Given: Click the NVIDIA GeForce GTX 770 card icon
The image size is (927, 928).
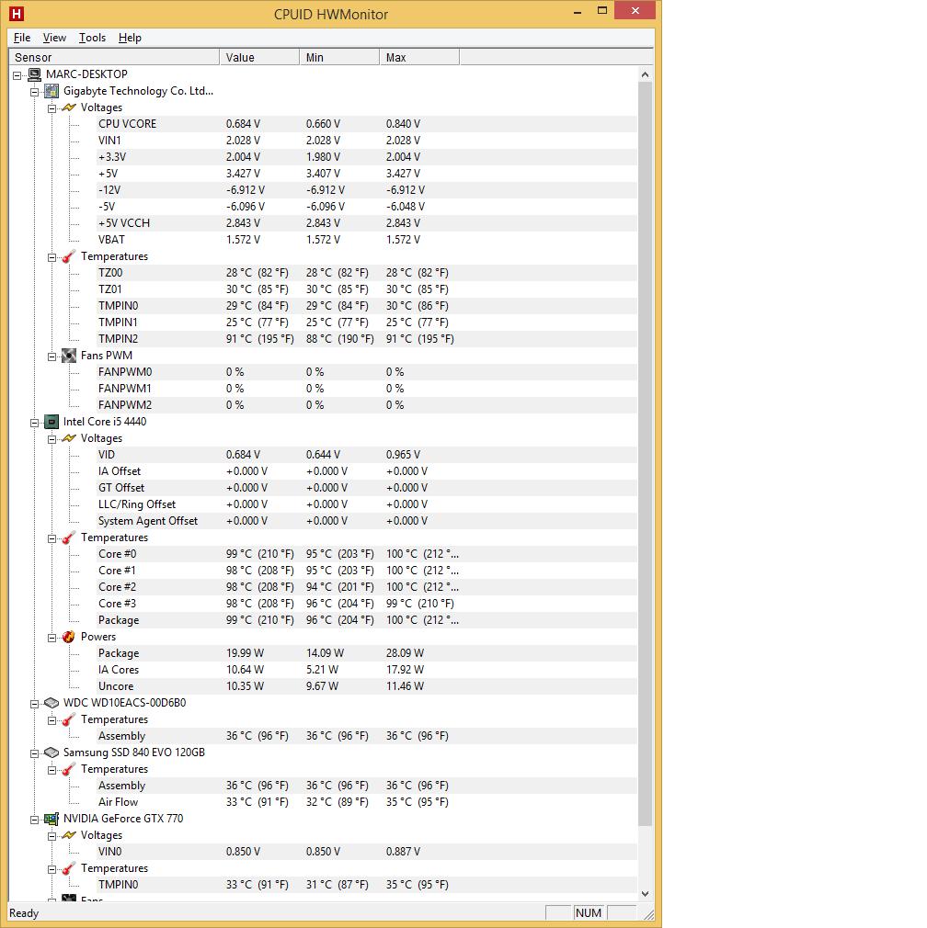Looking at the screenshot, I should tap(52, 819).
